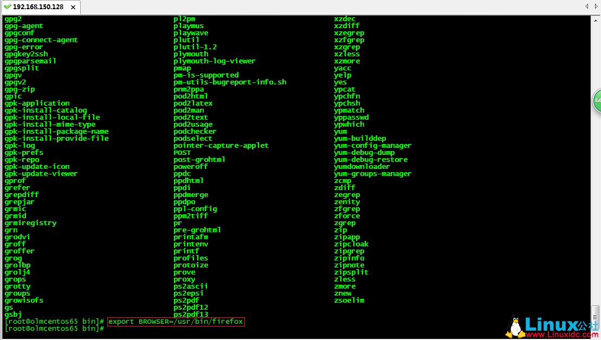This screenshot has width=601, height=340.
Task: Click the text 'yum-builddep'
Action: pos(360,138)
